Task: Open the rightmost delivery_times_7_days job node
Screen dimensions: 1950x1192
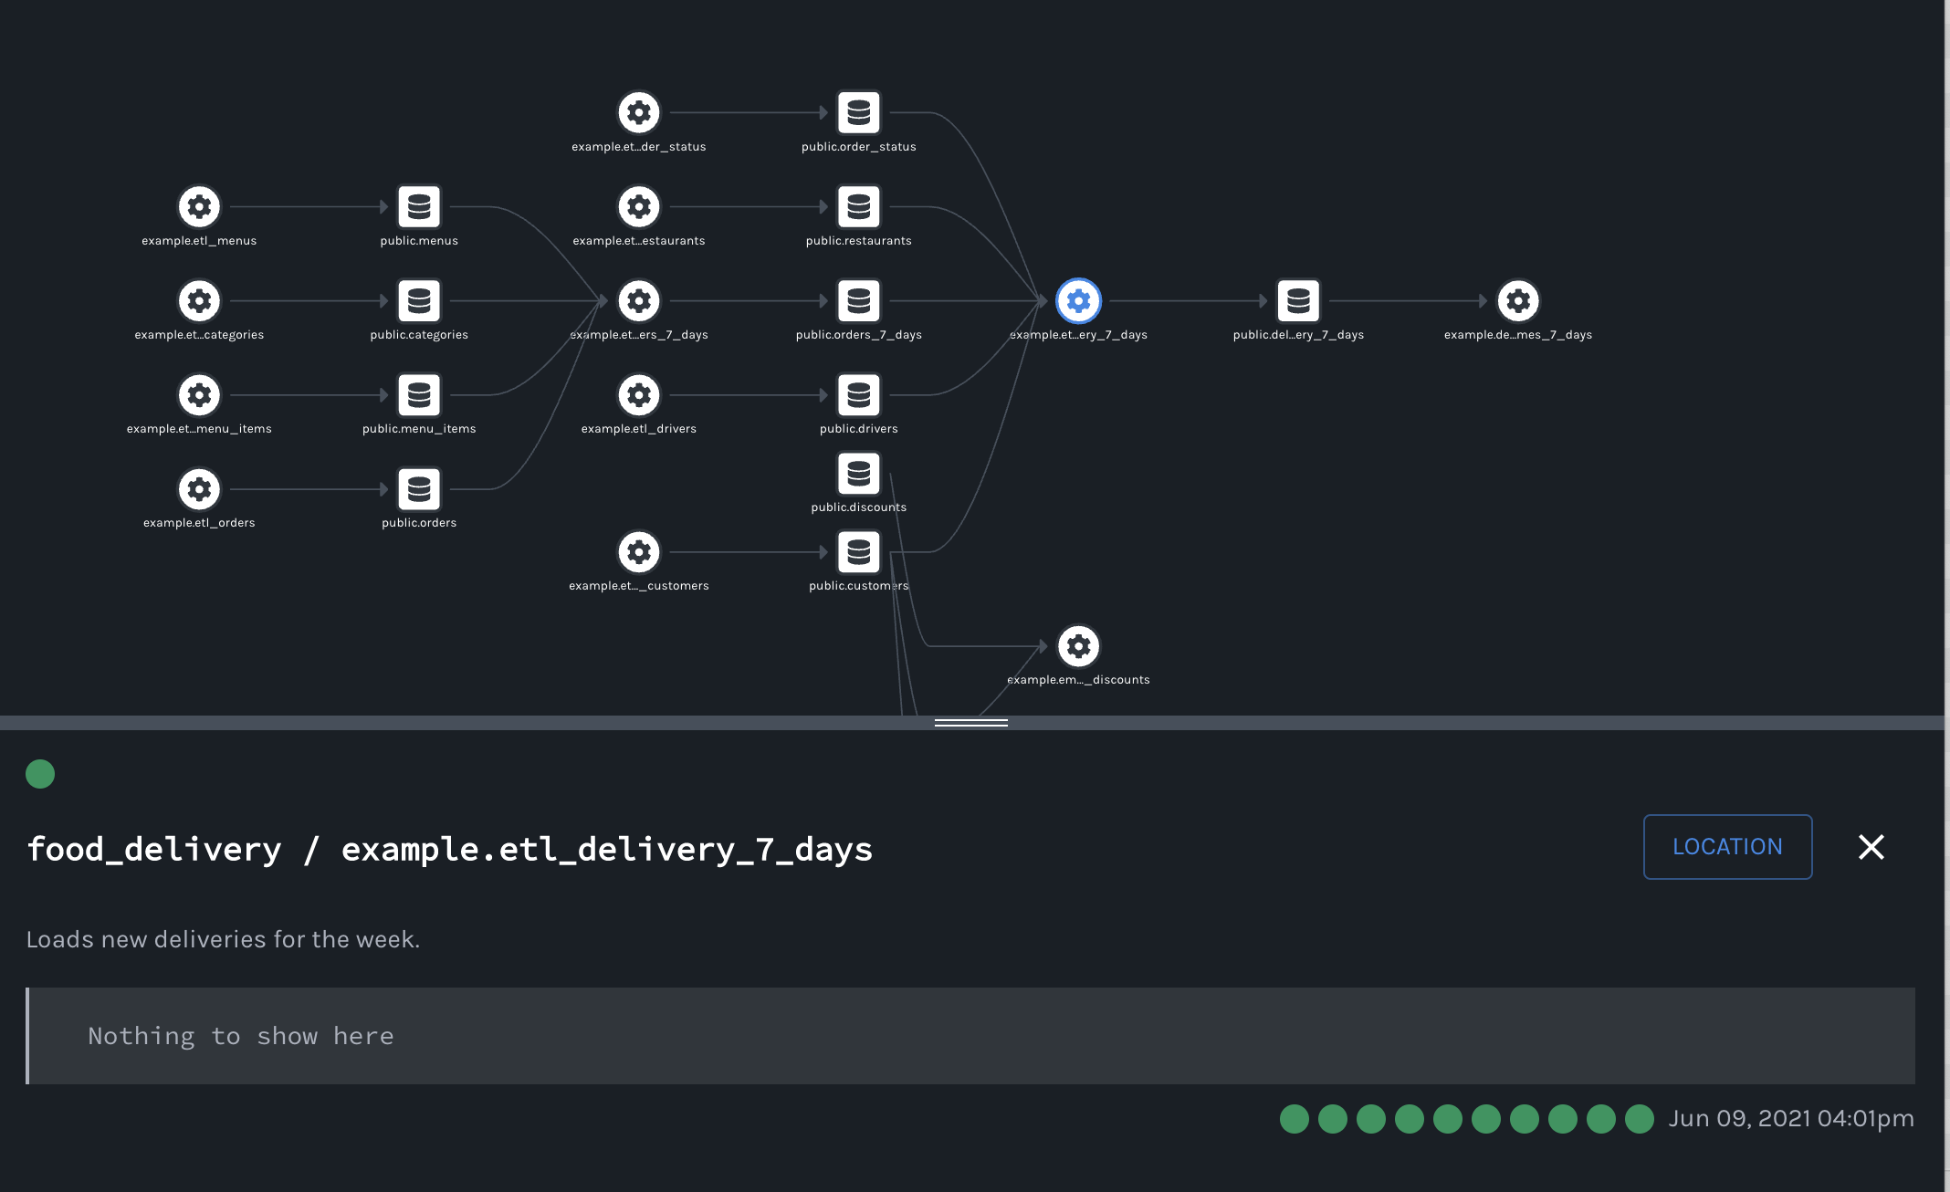Action: (1518, 301)
